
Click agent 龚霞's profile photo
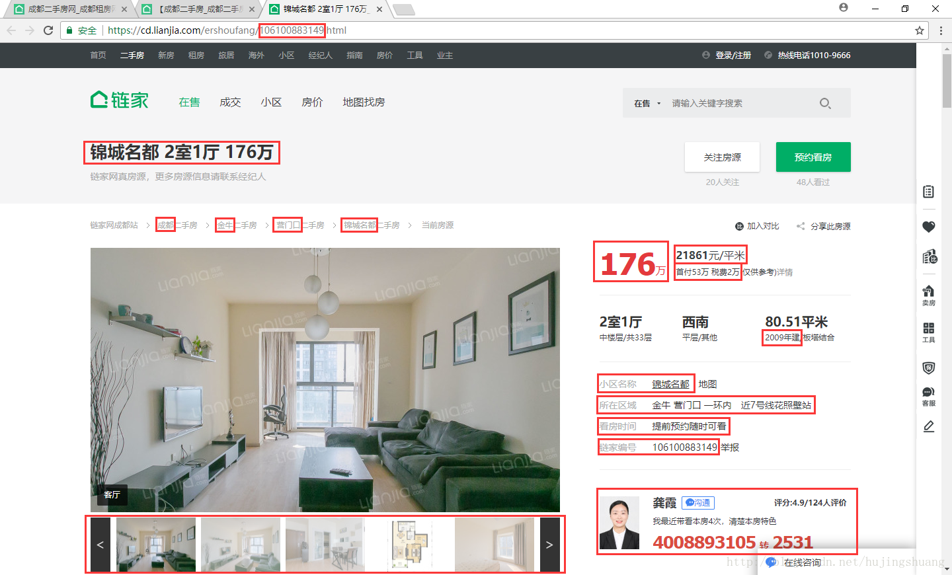619,523
